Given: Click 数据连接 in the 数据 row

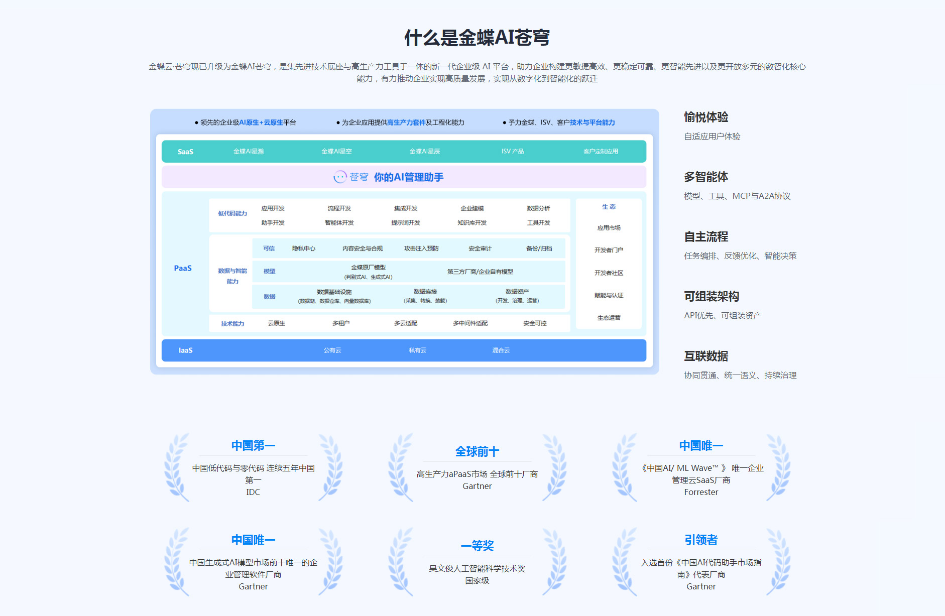Looking at the screenshot, I should (x=425, y=292).
